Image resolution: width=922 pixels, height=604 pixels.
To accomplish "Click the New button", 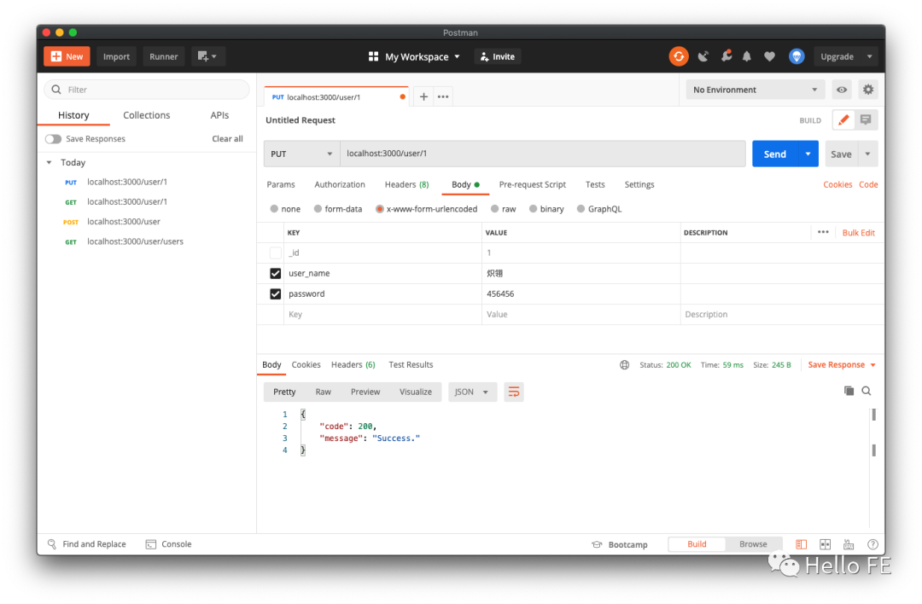I will [67, 56].
